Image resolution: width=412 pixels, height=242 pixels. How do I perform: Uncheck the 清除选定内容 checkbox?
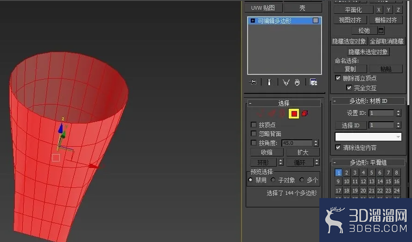click(x=338, y=148)
